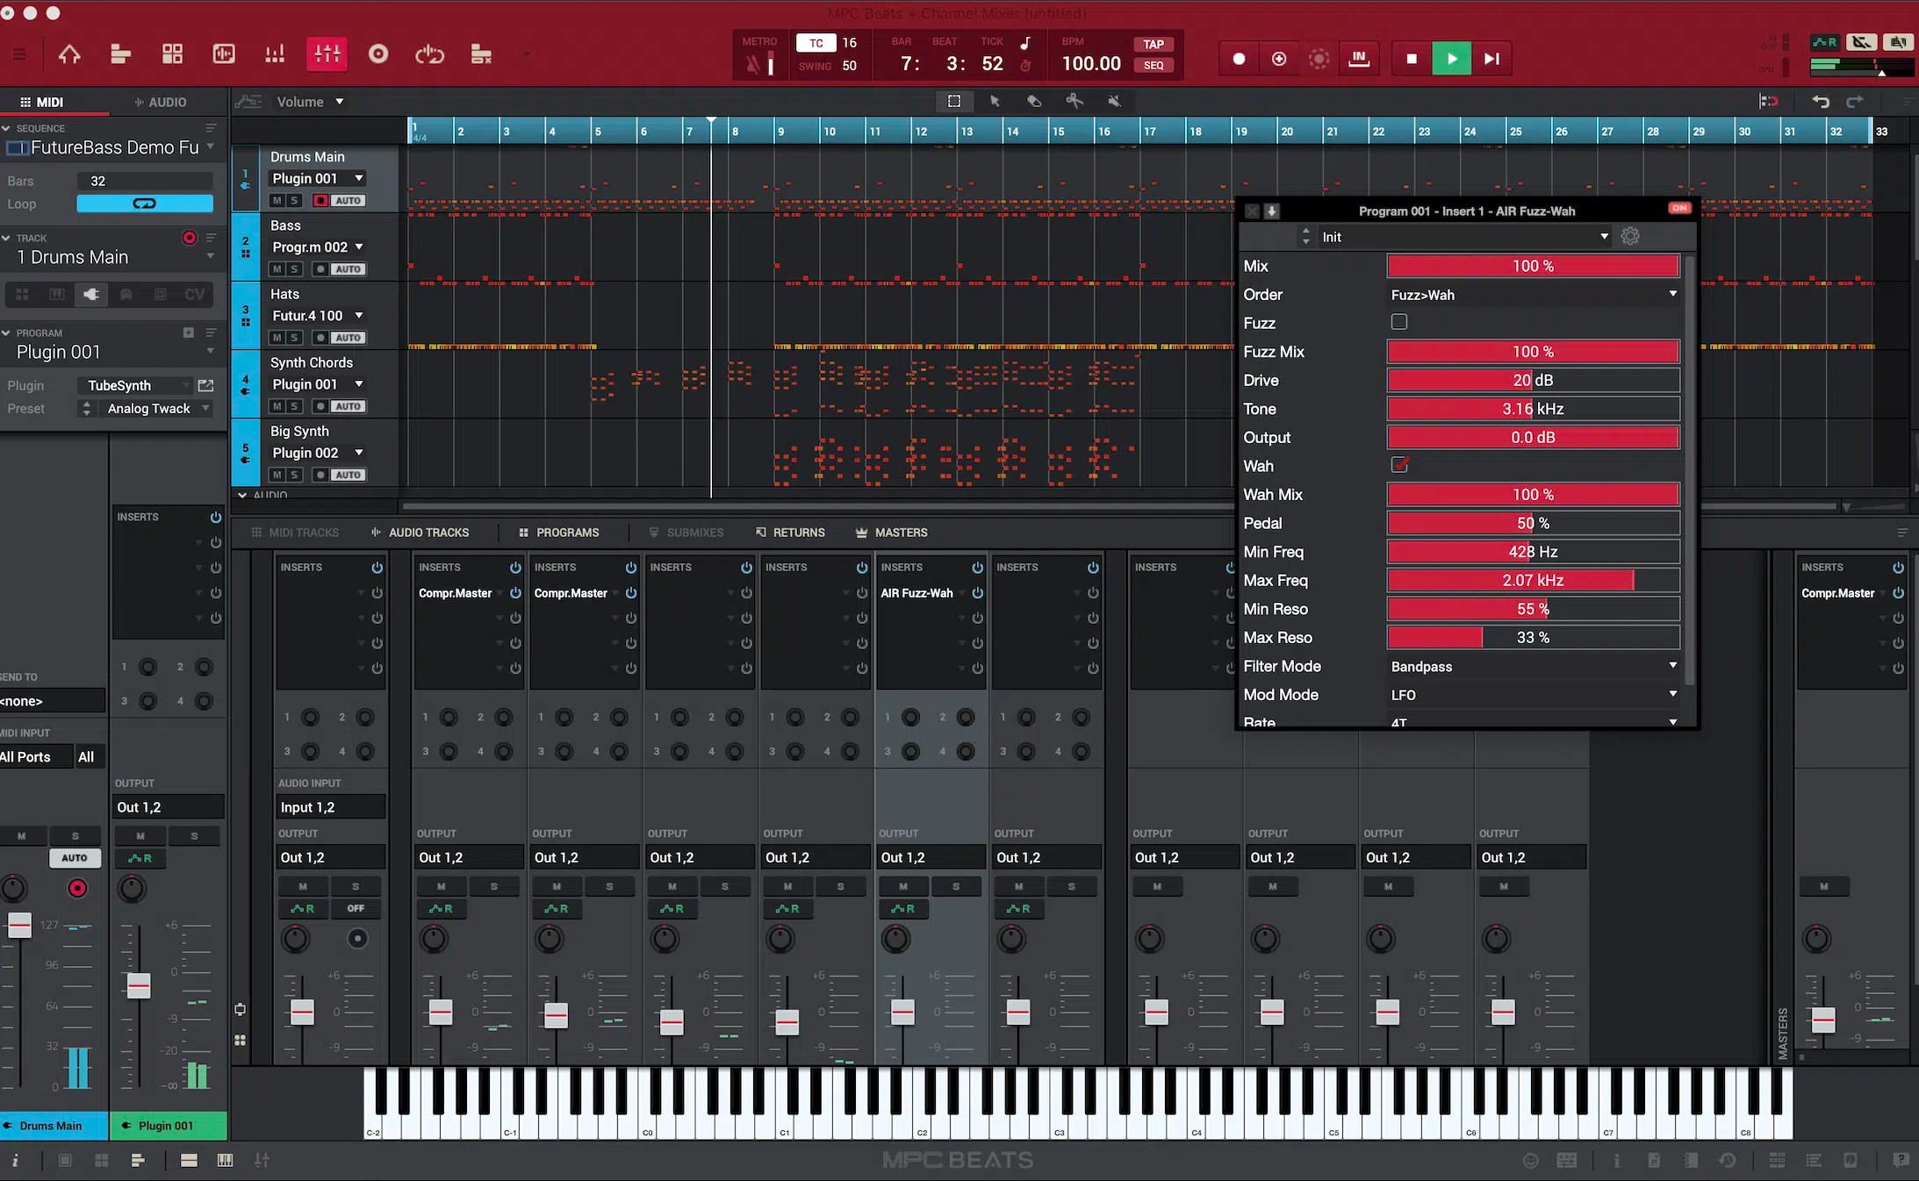Open the AIR Fuzz-Wah settings gear icon
This screenshot has width=1919, height=1181.
(x=1630, y=236)
